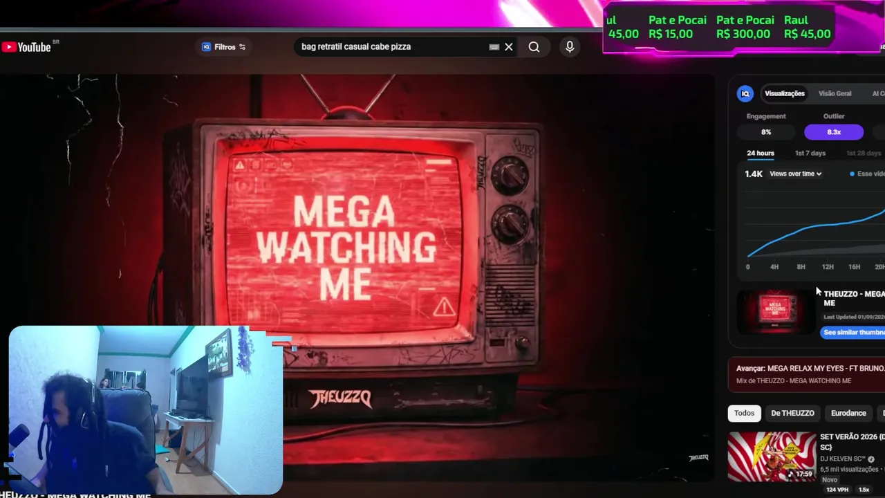Switch to the Visão Geral tab
This screenshot has height=498, width=885.
pyautogui.click(x=835, y=93)
